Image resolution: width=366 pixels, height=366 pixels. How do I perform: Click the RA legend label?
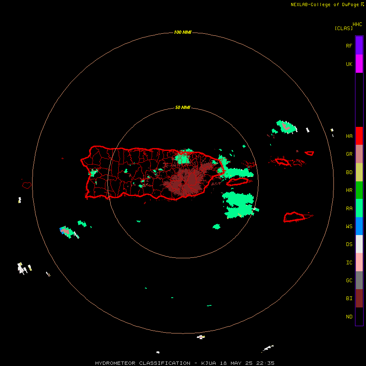pos(349,209)
